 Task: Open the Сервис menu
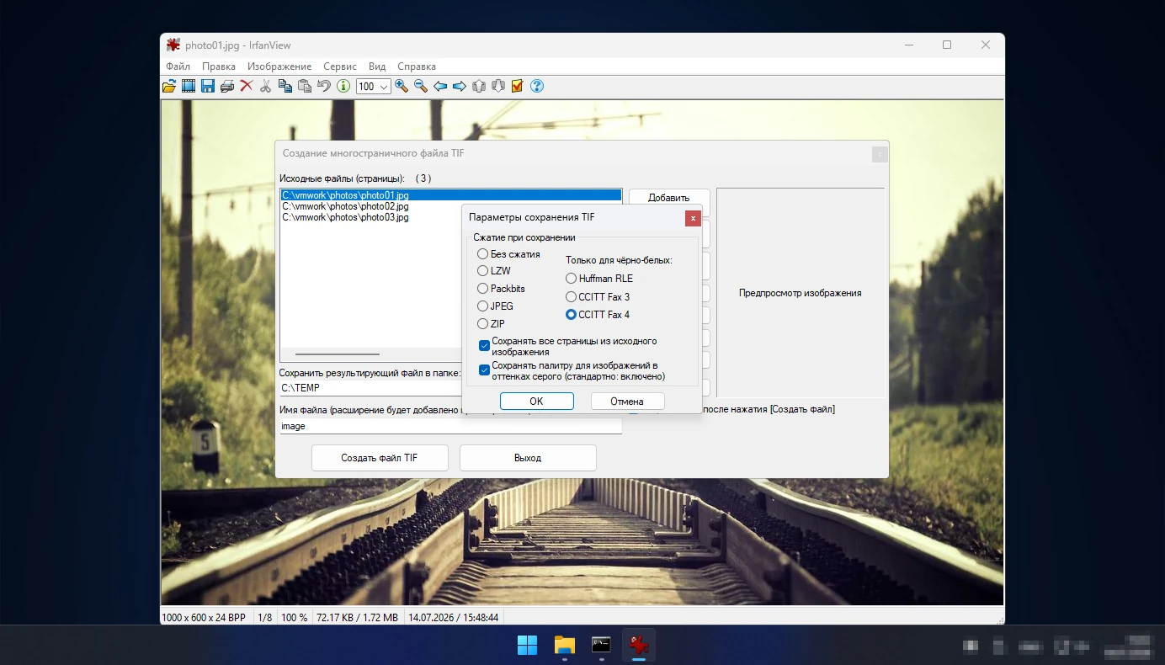pos(340,66)
